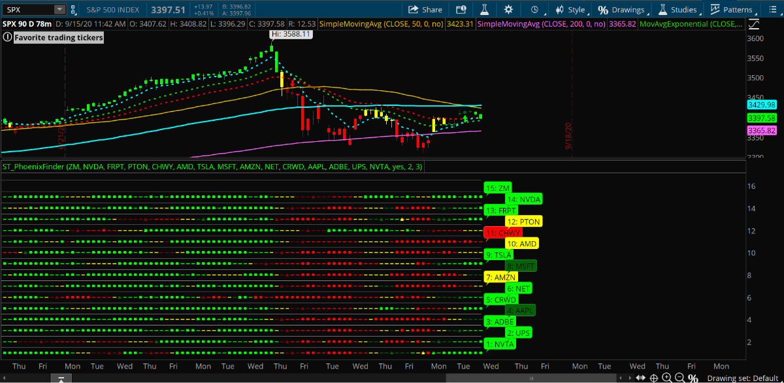
Task: Click the 9: TSLA ticker label
Action: pos(498,255)
